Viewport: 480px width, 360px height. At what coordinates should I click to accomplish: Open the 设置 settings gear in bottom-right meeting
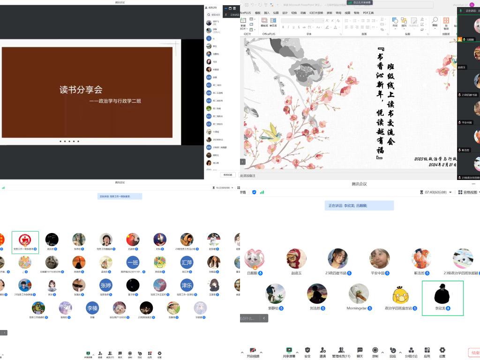[x=442, y=351]
